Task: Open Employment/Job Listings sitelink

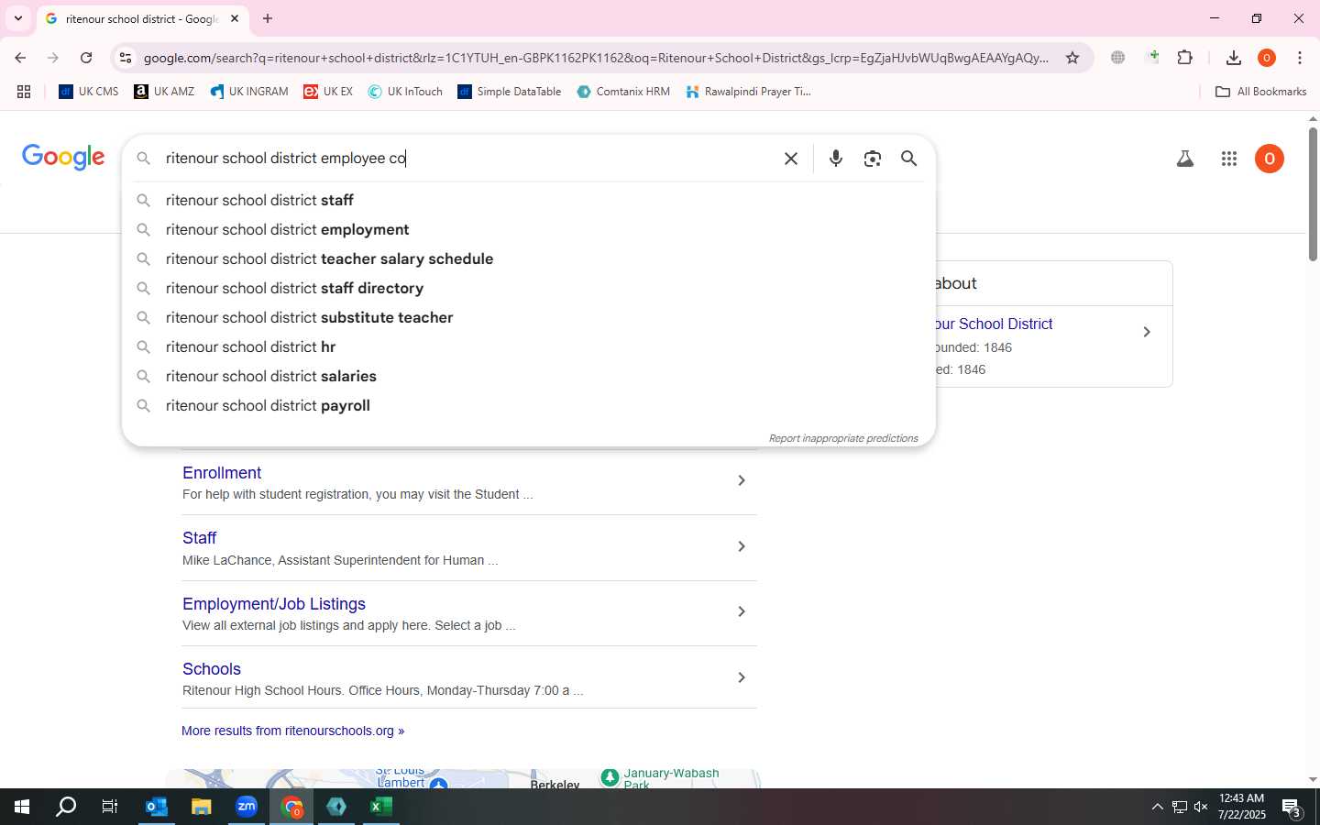Action: click(274, 604)
